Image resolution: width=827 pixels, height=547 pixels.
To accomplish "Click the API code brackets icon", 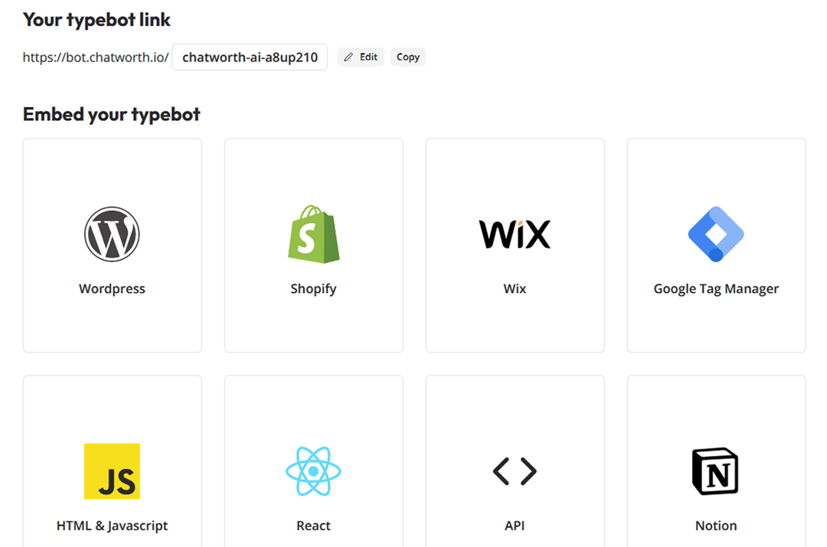I will click(x=515, y=471).
